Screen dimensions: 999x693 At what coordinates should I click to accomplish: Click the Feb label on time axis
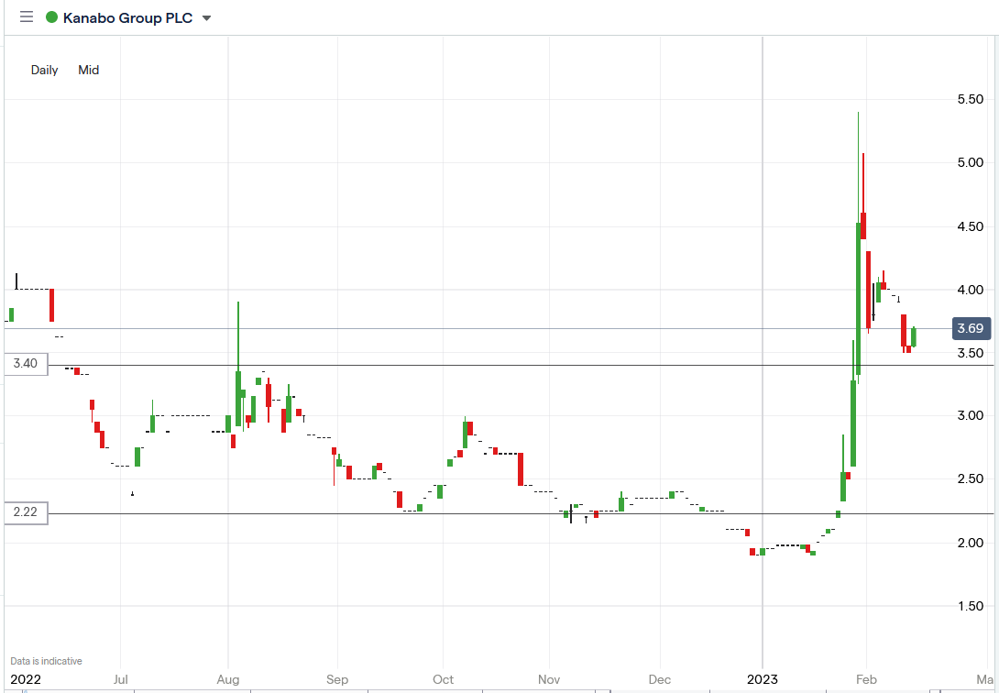866,679
